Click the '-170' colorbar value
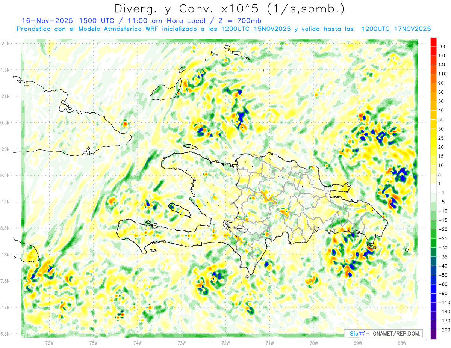The width and height of the screenshot is (451, 348). tap(443, 321)
